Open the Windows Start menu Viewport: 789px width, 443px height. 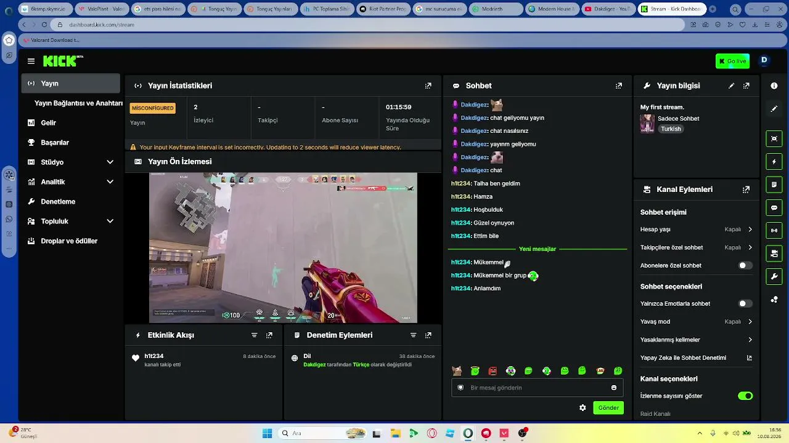pos(267,433)
